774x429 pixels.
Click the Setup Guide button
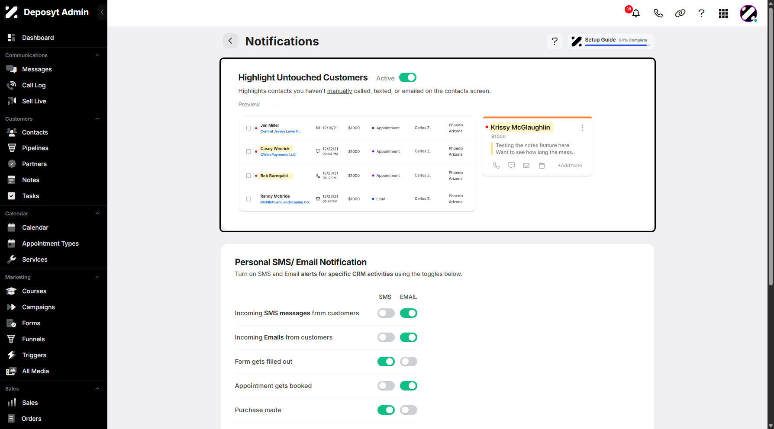click(x=611, y=41)
